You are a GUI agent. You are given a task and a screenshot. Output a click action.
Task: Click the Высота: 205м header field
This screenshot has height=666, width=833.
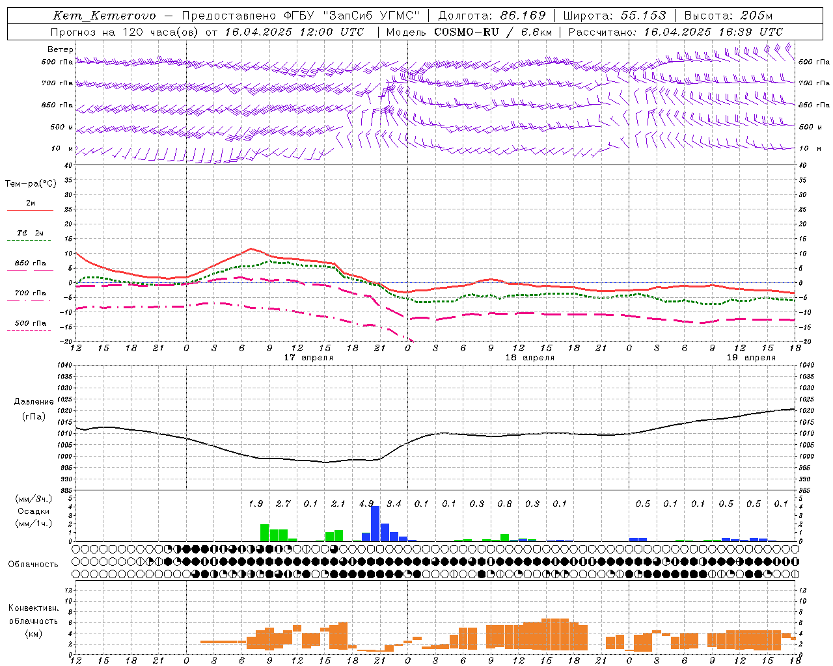tap(728, 16)
